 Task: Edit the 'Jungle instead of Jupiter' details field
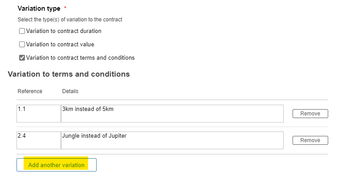(172, 140)
